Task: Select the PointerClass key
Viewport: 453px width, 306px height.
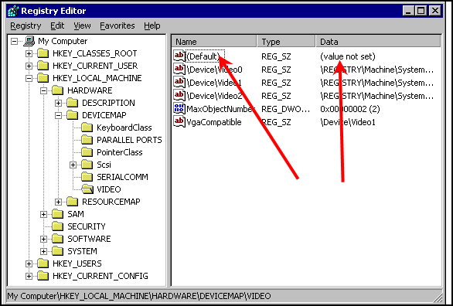Action: (119, 152)
